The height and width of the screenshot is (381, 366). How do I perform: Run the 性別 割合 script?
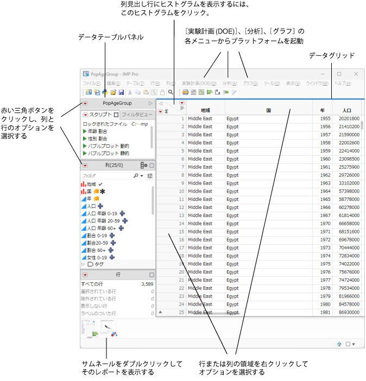pos(95,139)
